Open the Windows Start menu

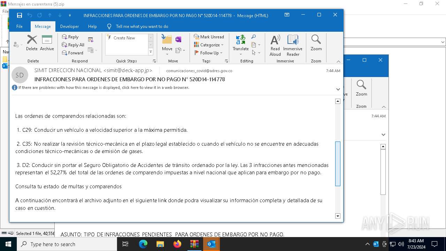[8, 244]
